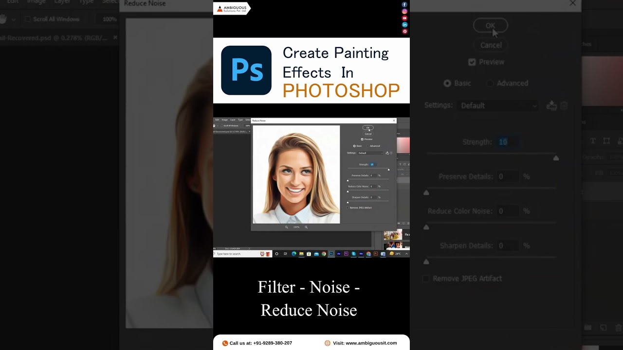Image resolution: width=623 pixels, height=350 pixels.
Task: Click the Call us phone number
Action: coord(261,343)
